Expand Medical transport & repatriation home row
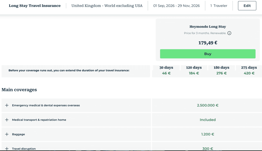Screen dimensions: 262x151 point(7,120)
